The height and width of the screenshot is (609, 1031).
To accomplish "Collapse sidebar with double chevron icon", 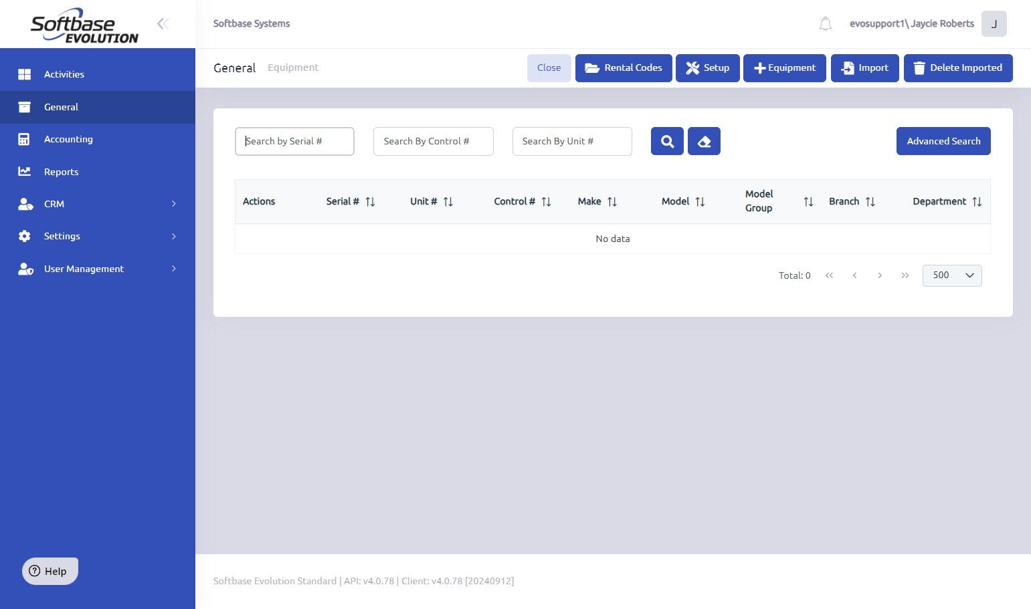I will 163,24.
